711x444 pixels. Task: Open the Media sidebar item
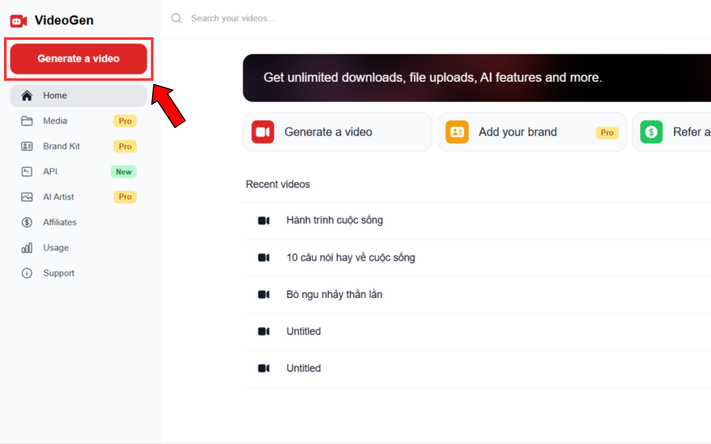(x=79, y=121)
